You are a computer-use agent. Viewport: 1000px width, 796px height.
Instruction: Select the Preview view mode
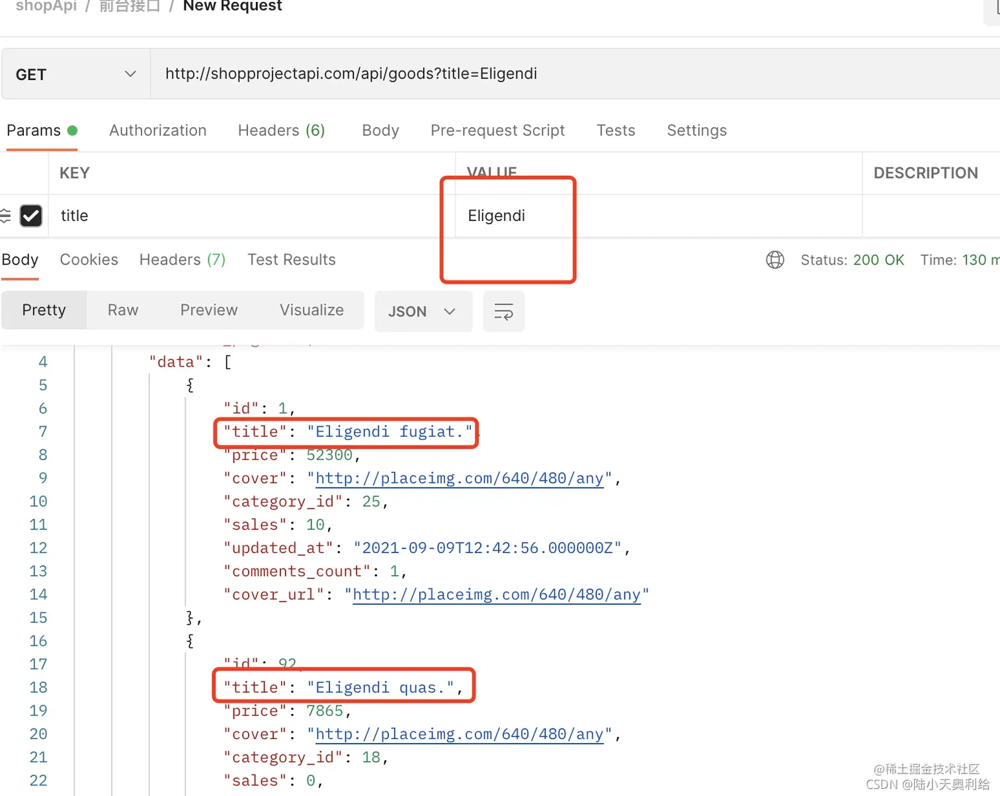pos(209,310)
